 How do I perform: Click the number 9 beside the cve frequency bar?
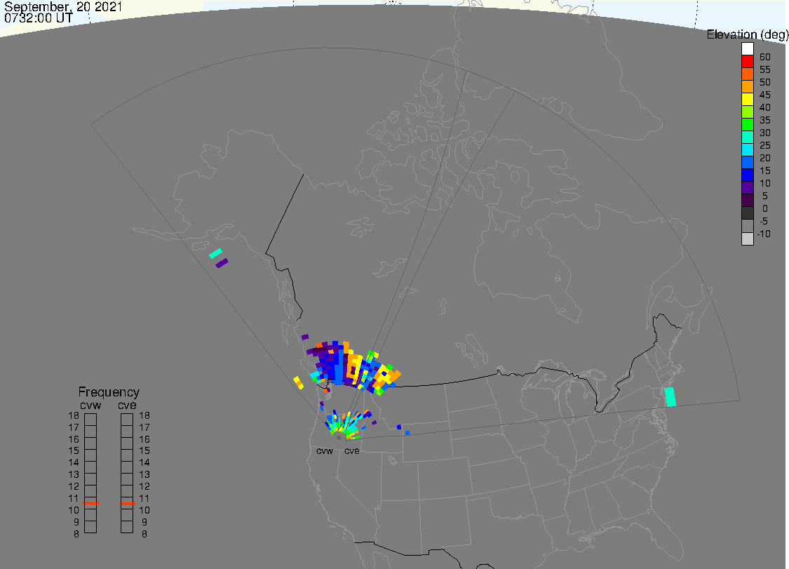(x=144, y=522)
